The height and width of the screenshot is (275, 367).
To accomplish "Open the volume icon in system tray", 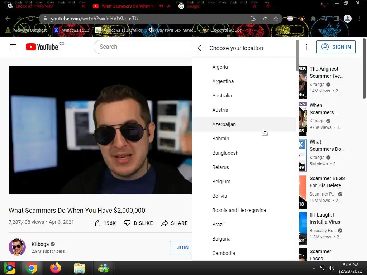I will tap(331, 268).
